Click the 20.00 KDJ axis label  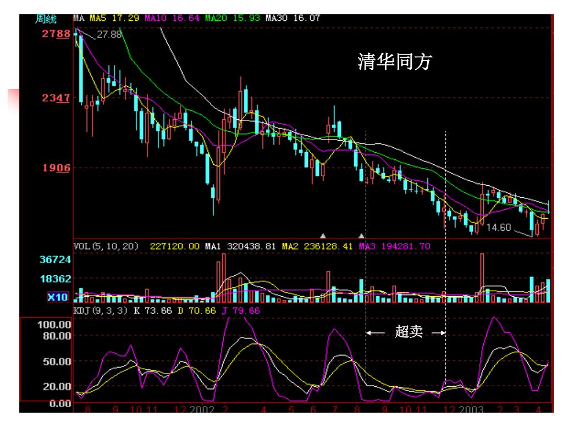click(x=57, y=387)
